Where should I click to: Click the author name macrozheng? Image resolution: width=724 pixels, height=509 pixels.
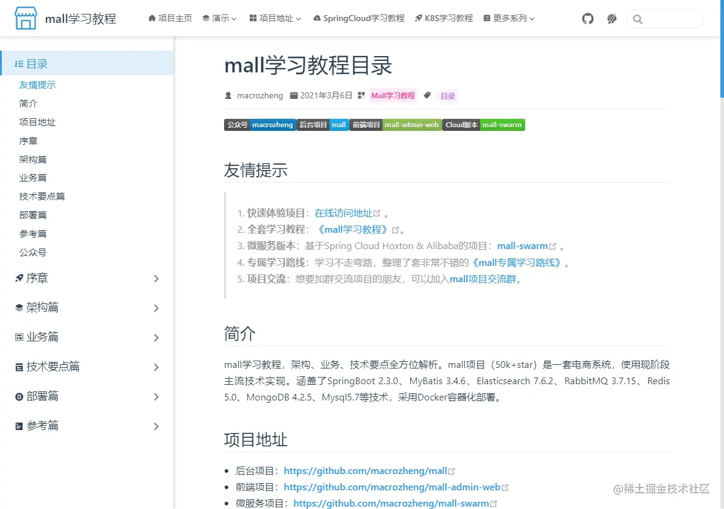click(x=260, y=95)
